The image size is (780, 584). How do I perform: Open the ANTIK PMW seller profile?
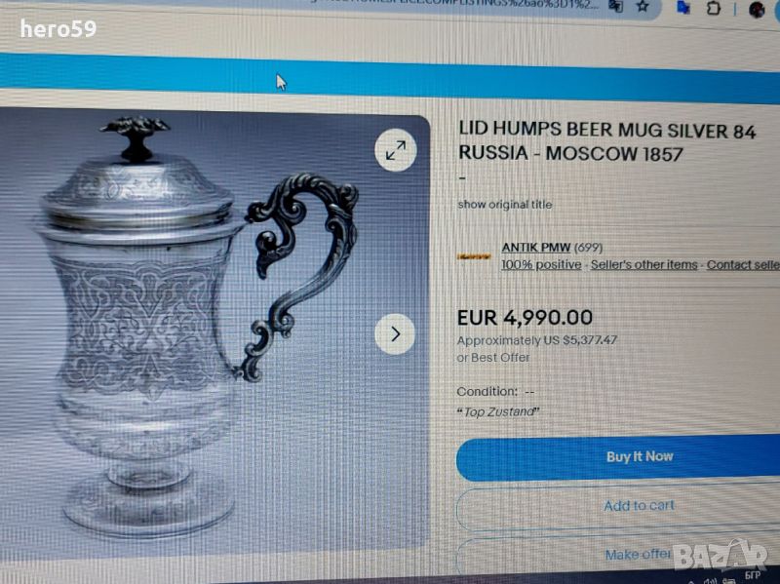coord(535,248)
